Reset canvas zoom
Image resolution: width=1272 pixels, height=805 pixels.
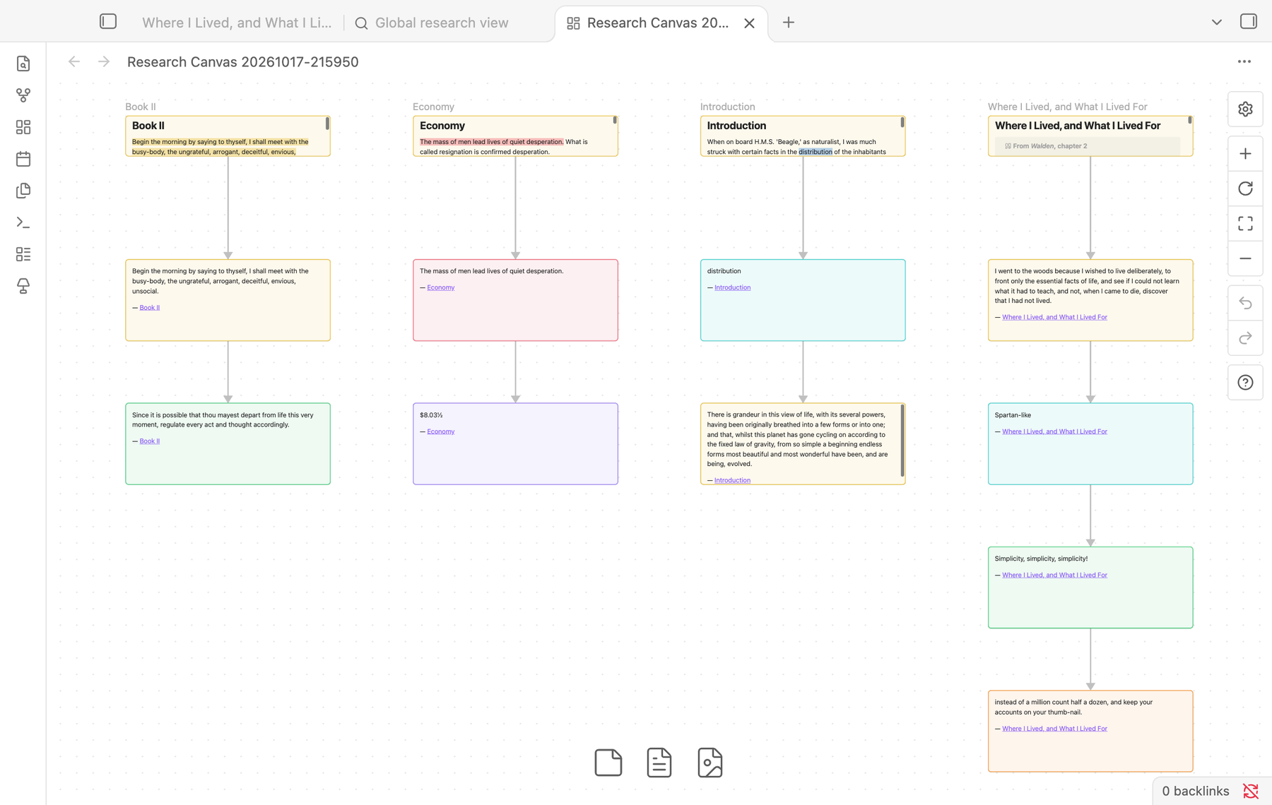tap(1245, 189)
